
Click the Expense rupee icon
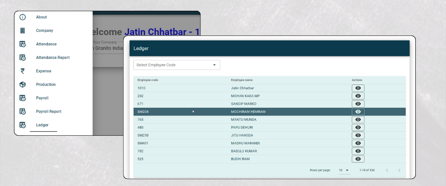[23, 71]
